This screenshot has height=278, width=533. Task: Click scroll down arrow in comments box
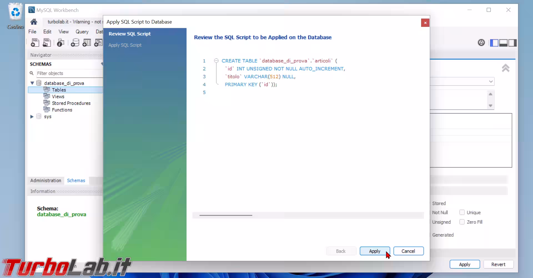coord(491,105)
